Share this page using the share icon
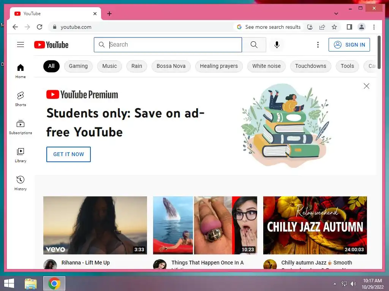Screen dimensions: 389x291 [322, 27]
